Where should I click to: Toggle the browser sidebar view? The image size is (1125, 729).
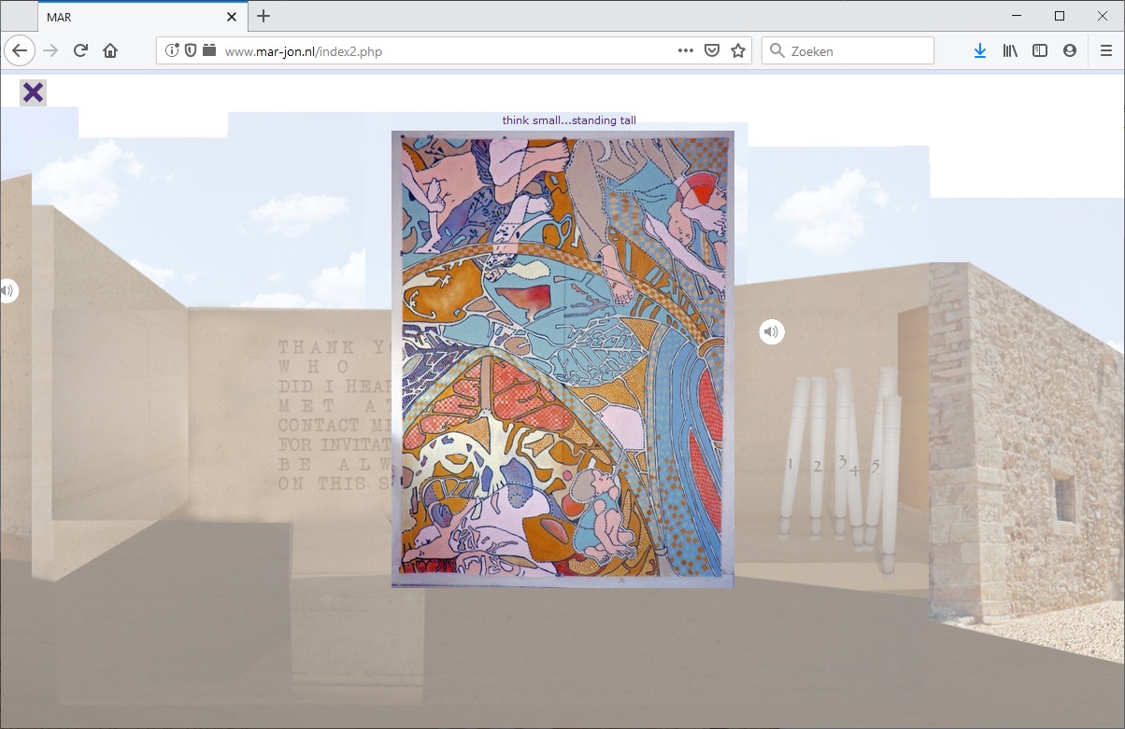(1040, 51)
